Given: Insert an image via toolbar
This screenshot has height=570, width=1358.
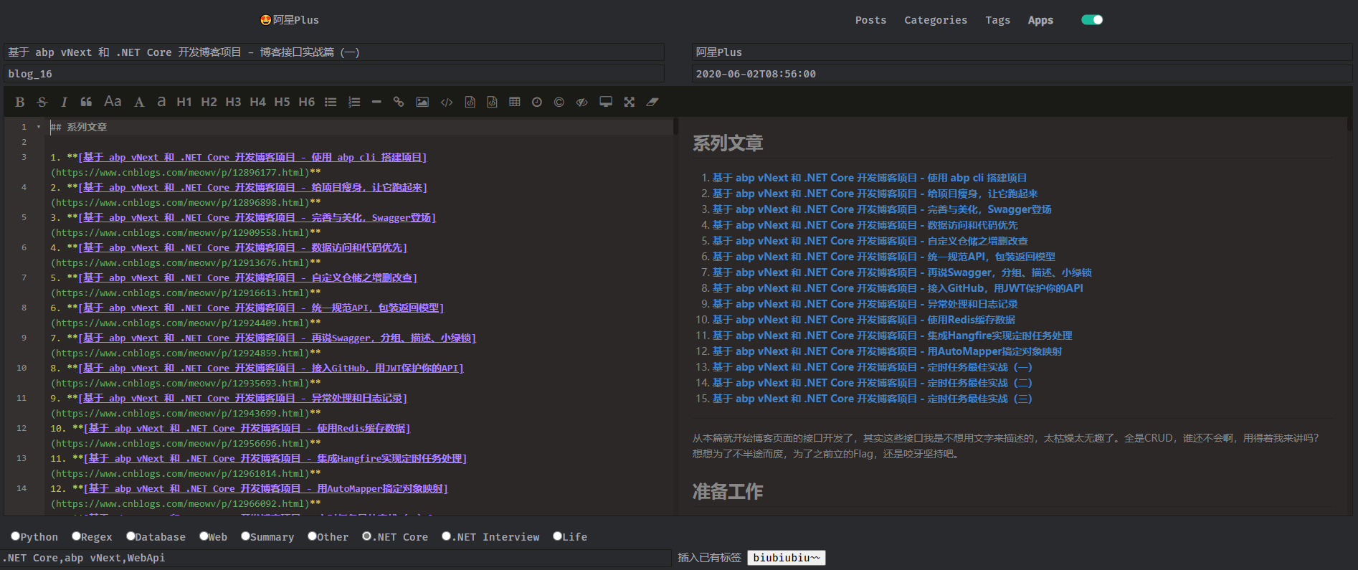Looking at the screenshot, I should (x=422, y=102).
